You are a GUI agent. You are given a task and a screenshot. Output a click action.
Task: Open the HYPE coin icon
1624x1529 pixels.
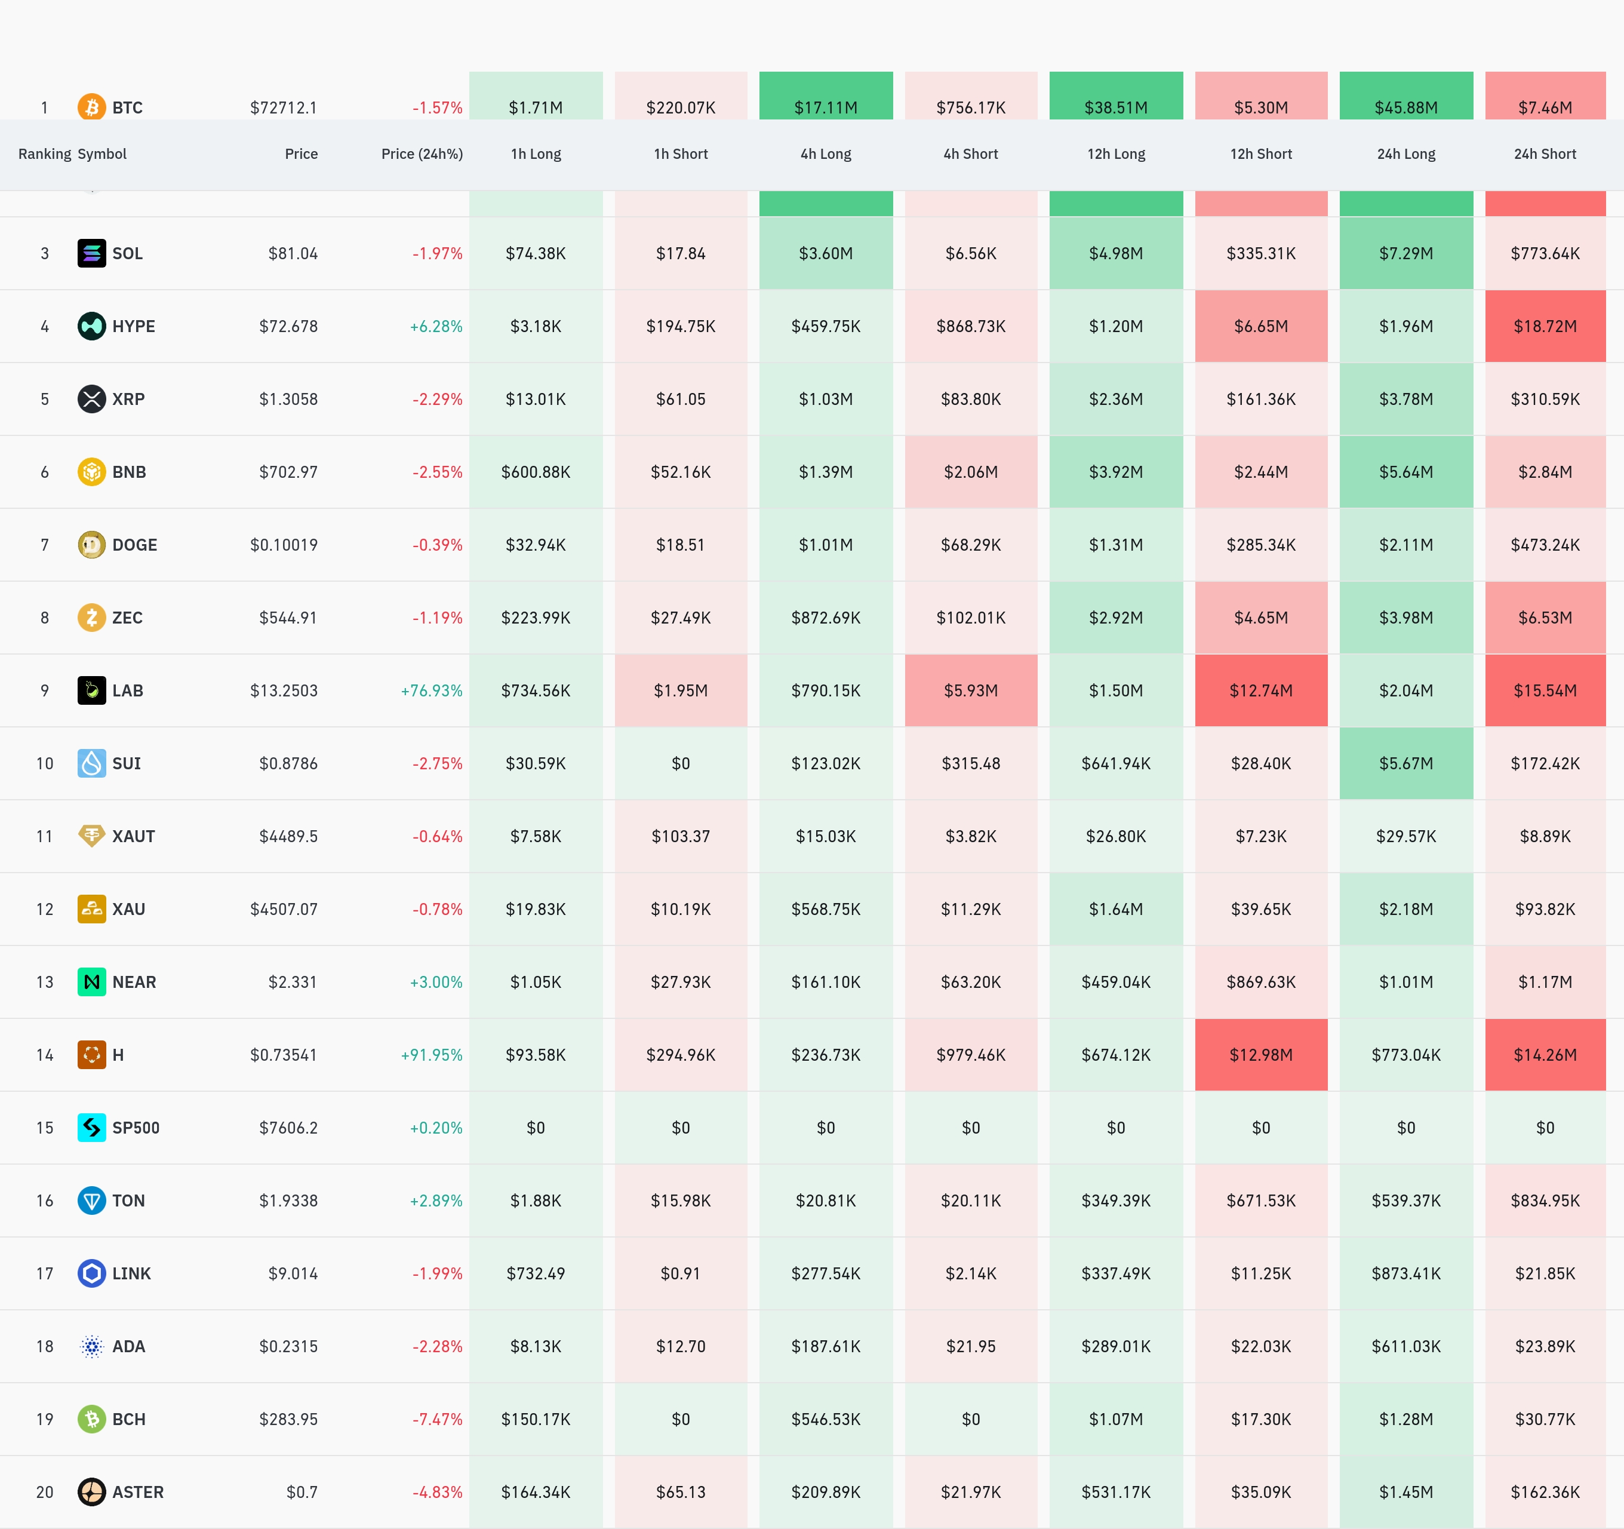[x=91, y=326]
